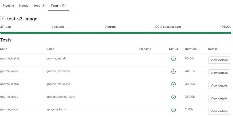
Task: Click the Suite column header
Action: 3,49
